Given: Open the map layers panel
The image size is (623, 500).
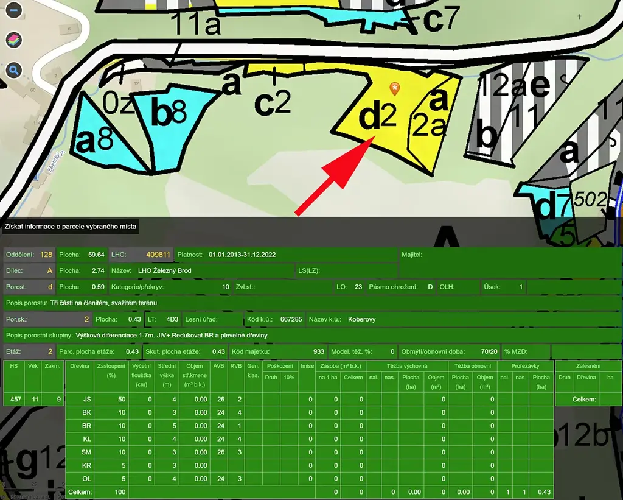Looking at the screenshot, I should (14, 41).
